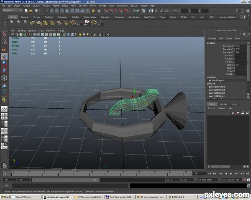Open the layer editor Options menu
Viewport: 251px width, 200px height.
click(x=221, y=108)
